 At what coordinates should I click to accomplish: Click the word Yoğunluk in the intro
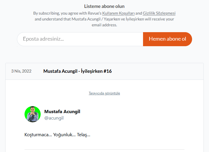pos(64,135)
